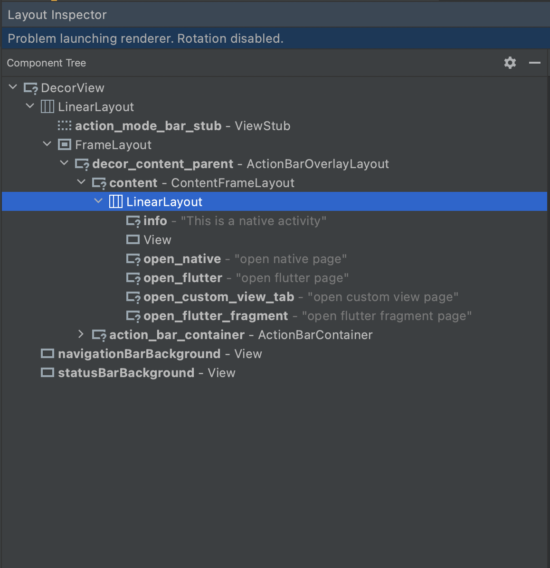Viewport: 550px width, 568px height.
Task: Select the statusBarBackground view
Action: (125, 372)
